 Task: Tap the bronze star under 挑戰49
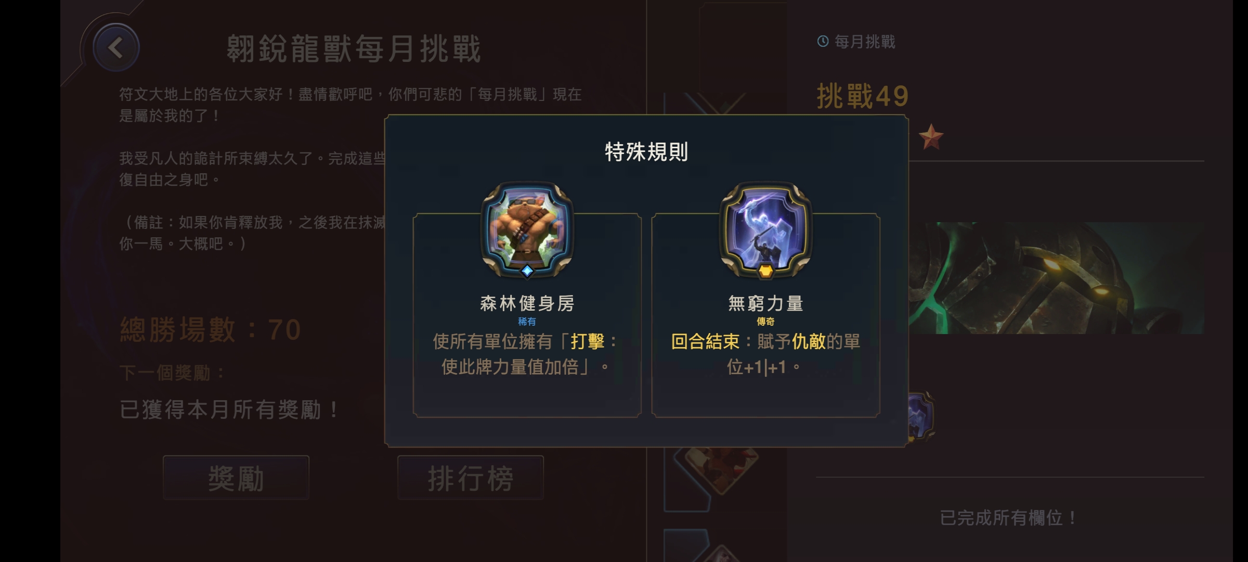tap(931, 137)
